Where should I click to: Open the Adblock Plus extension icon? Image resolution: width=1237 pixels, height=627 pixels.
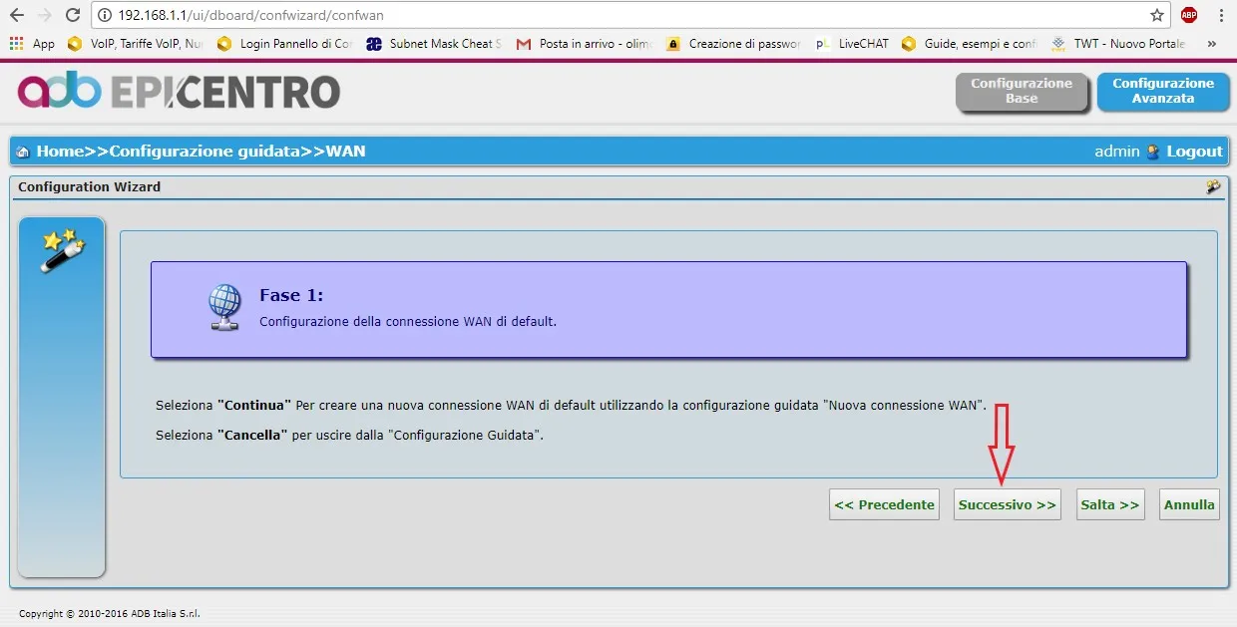tap(1189, 16)
